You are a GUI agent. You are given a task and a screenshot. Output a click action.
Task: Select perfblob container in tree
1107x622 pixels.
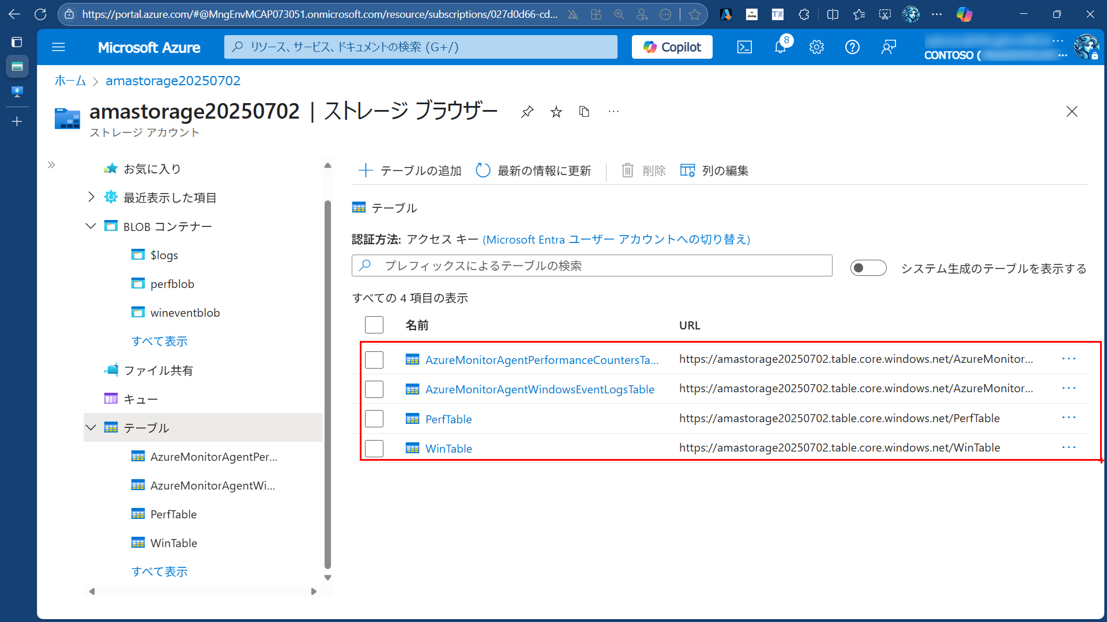click(172, 284)
